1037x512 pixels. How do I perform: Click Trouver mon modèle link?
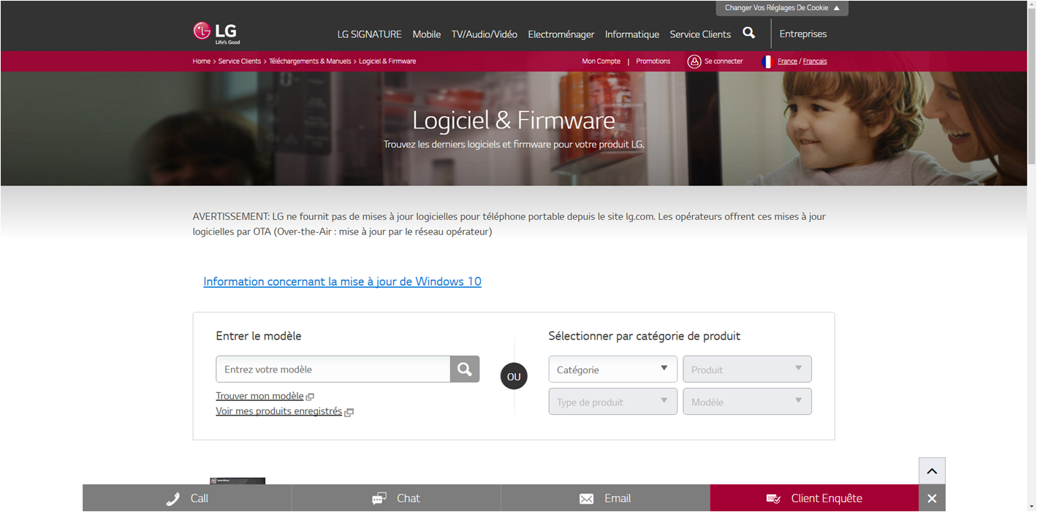tap(259, 396)
